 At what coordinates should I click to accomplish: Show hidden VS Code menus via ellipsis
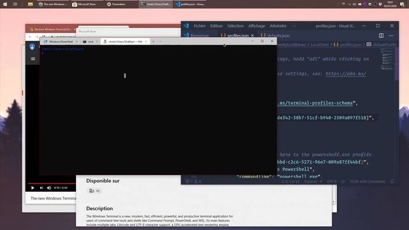(294, 26)
